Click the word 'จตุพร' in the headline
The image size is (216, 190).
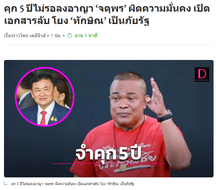click(x=111, y=9)
